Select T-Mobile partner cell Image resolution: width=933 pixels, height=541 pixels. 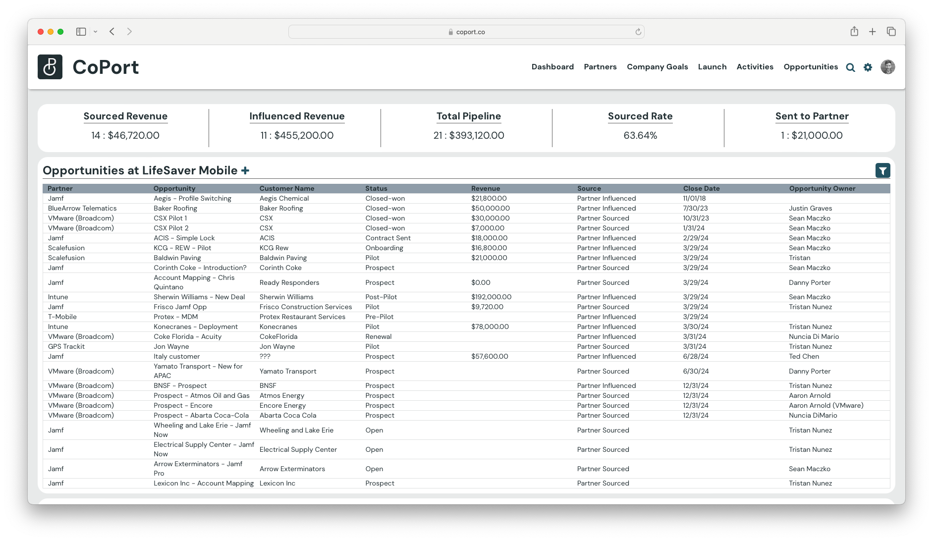62,317
